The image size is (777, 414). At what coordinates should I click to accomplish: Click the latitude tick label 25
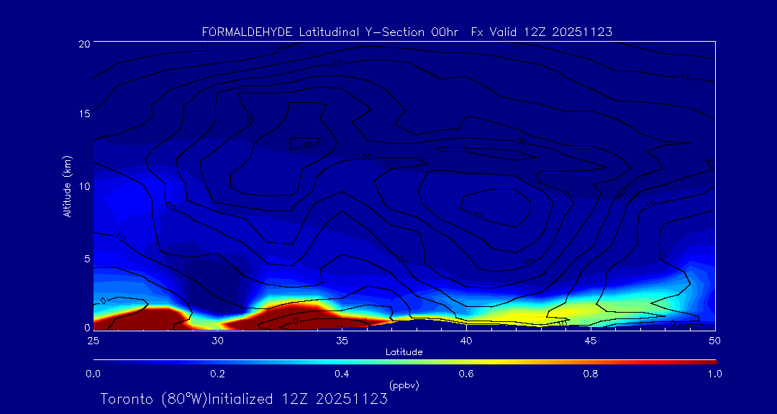click(93, 341)
